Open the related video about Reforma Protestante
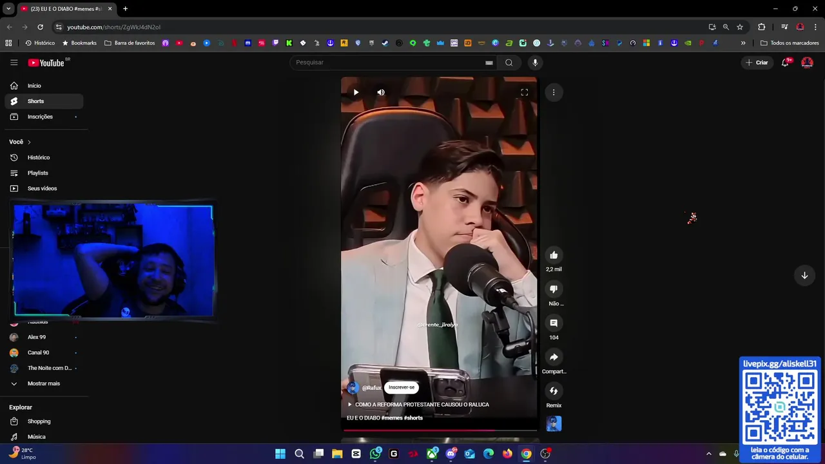The image size is (825, 464). [418, 404]
